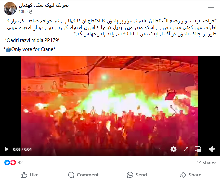Screen dimensions: 220x181
Task: Open the three-dots post options menu
Action: 211,8
